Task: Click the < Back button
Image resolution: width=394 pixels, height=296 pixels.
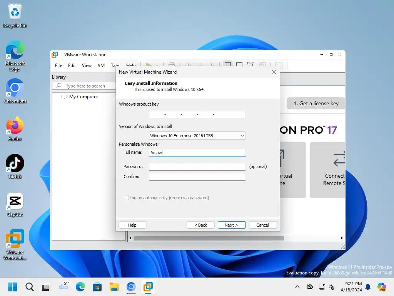Action: tap(200, 225)
